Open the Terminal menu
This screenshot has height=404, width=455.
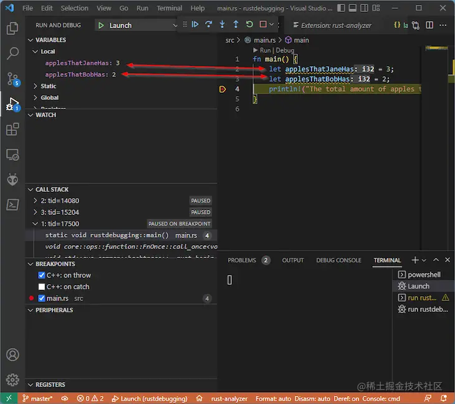coord(169,8)
